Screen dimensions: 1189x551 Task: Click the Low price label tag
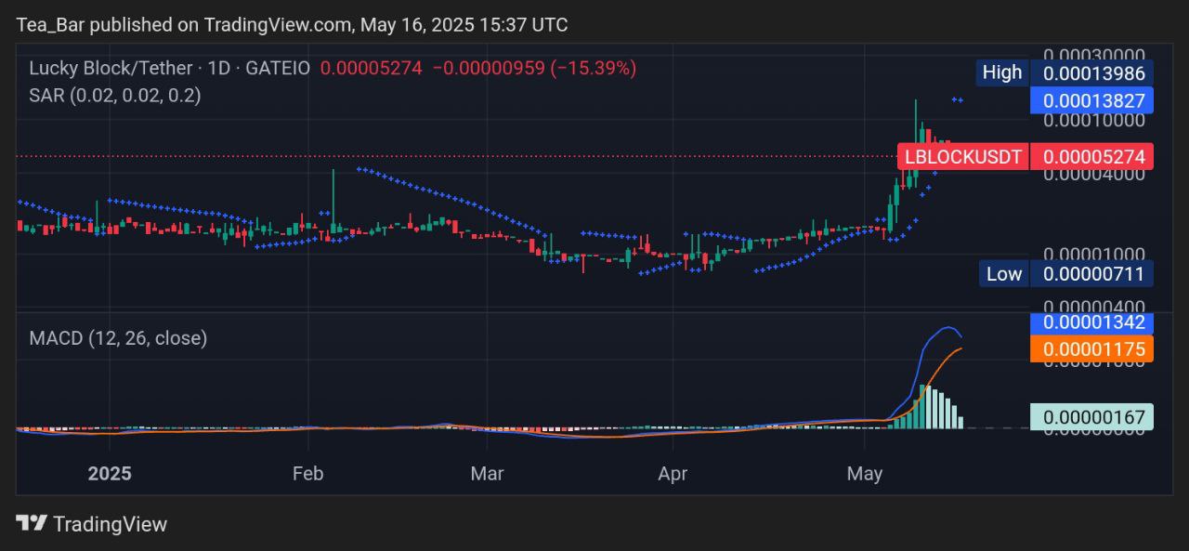coord(1003,273)
